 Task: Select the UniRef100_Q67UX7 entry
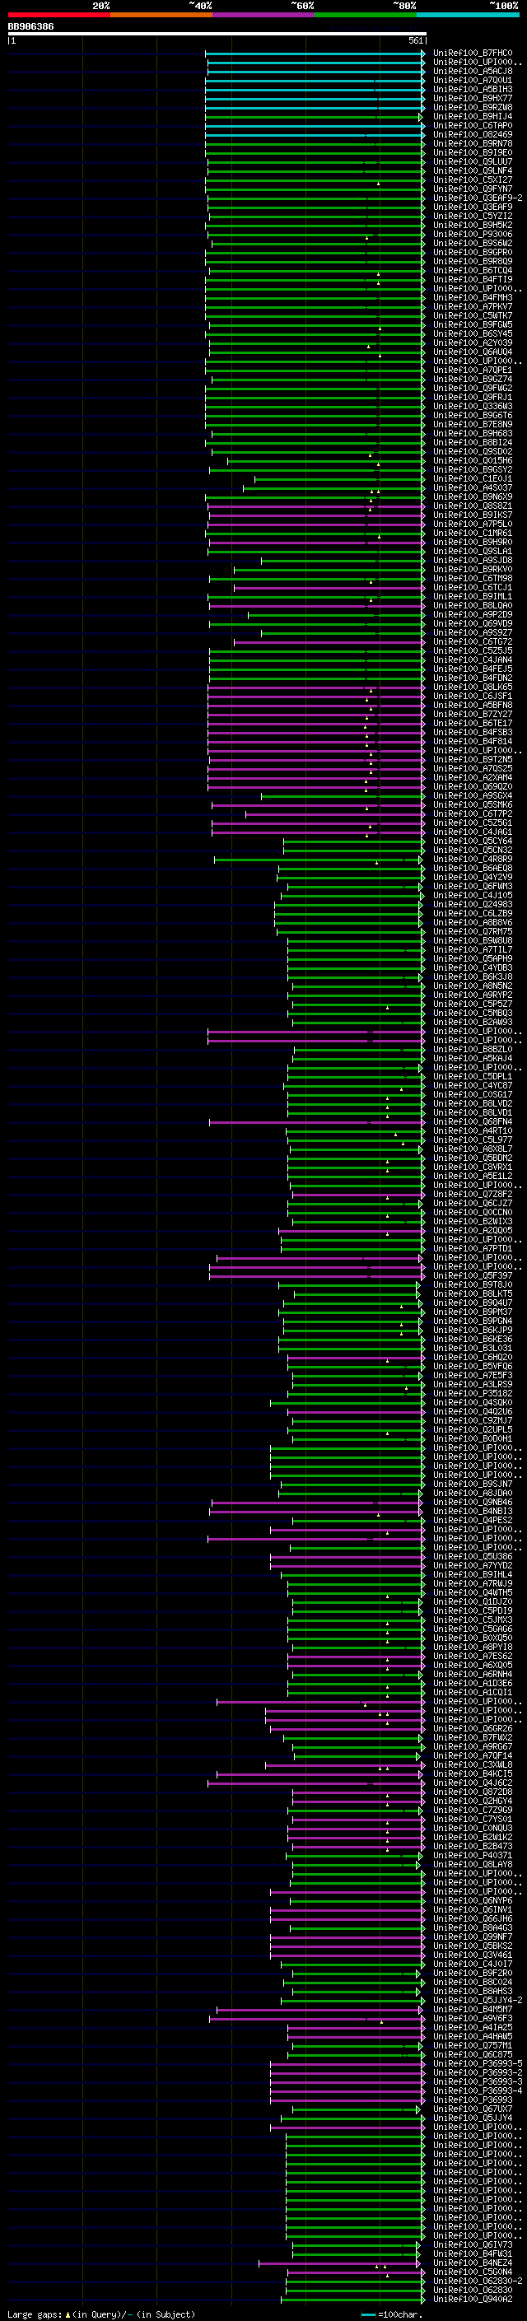tap(473, 2109)
